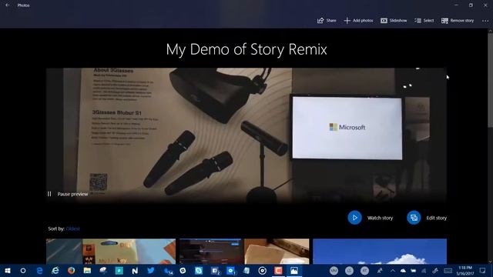Viewport: 493px width, 277px height.
Task: Click the taskbar clock showing 5/16/2017
Action: [x=465, y=270]
